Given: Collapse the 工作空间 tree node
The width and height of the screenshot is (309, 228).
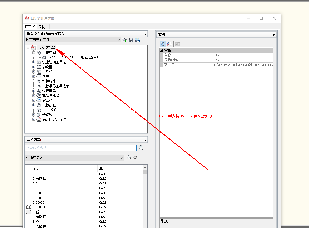Looking at the screenshot, I should pos(33,53).
